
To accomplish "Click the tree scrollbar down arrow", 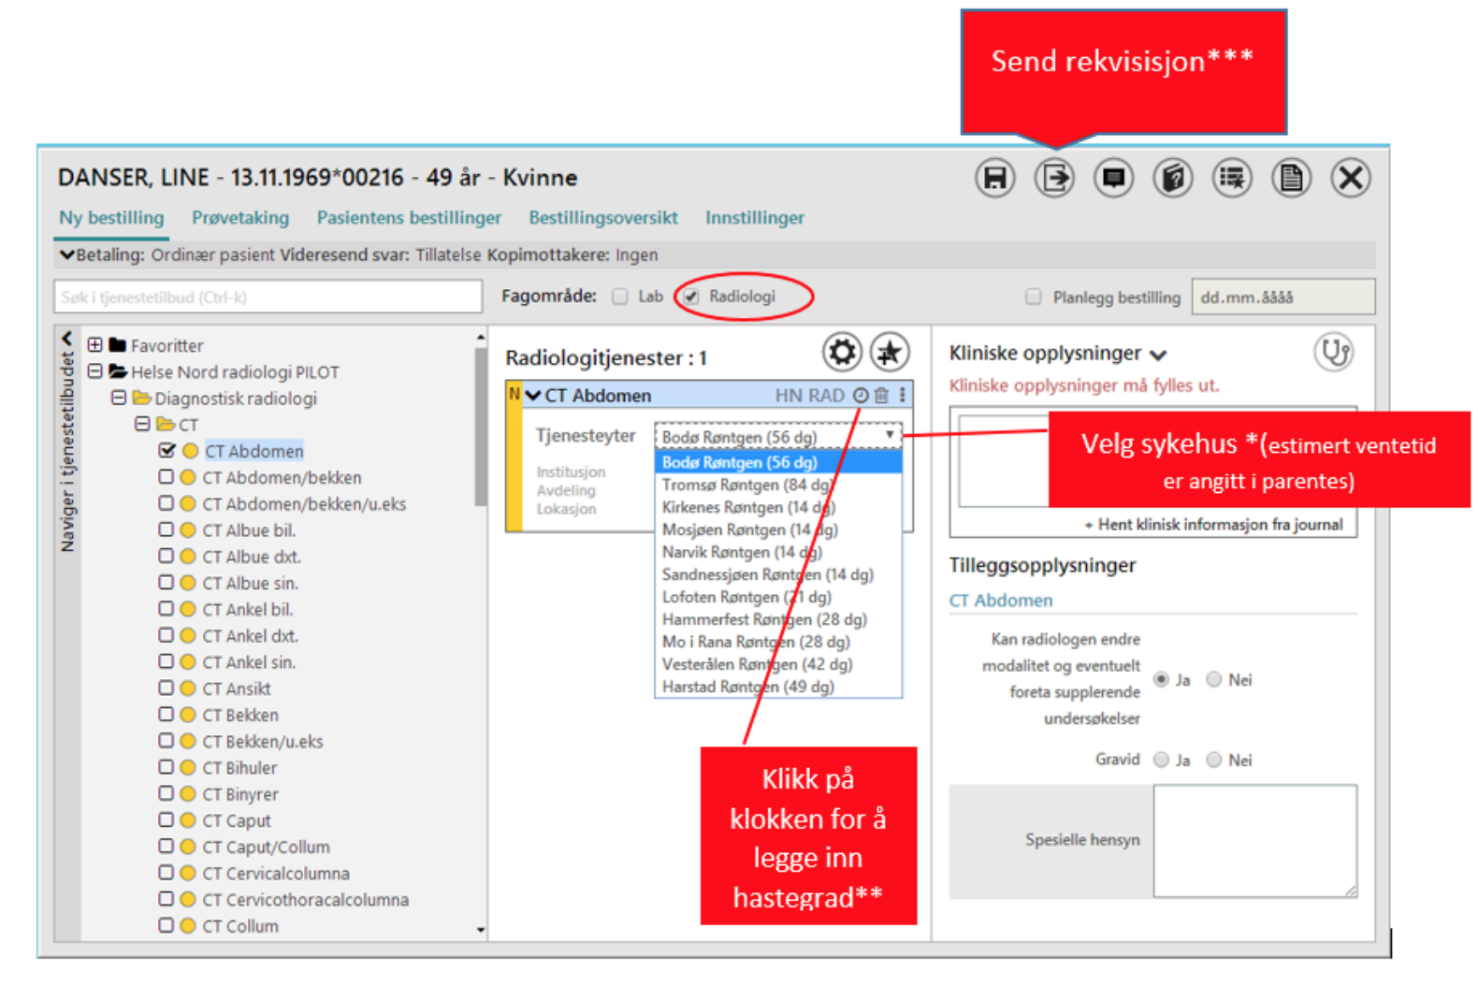I will point(481,930).
